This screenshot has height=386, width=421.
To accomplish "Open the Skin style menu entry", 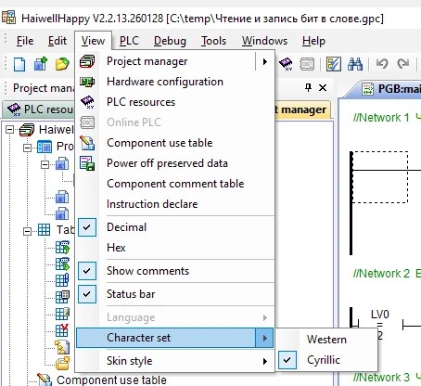I will 174,361.
